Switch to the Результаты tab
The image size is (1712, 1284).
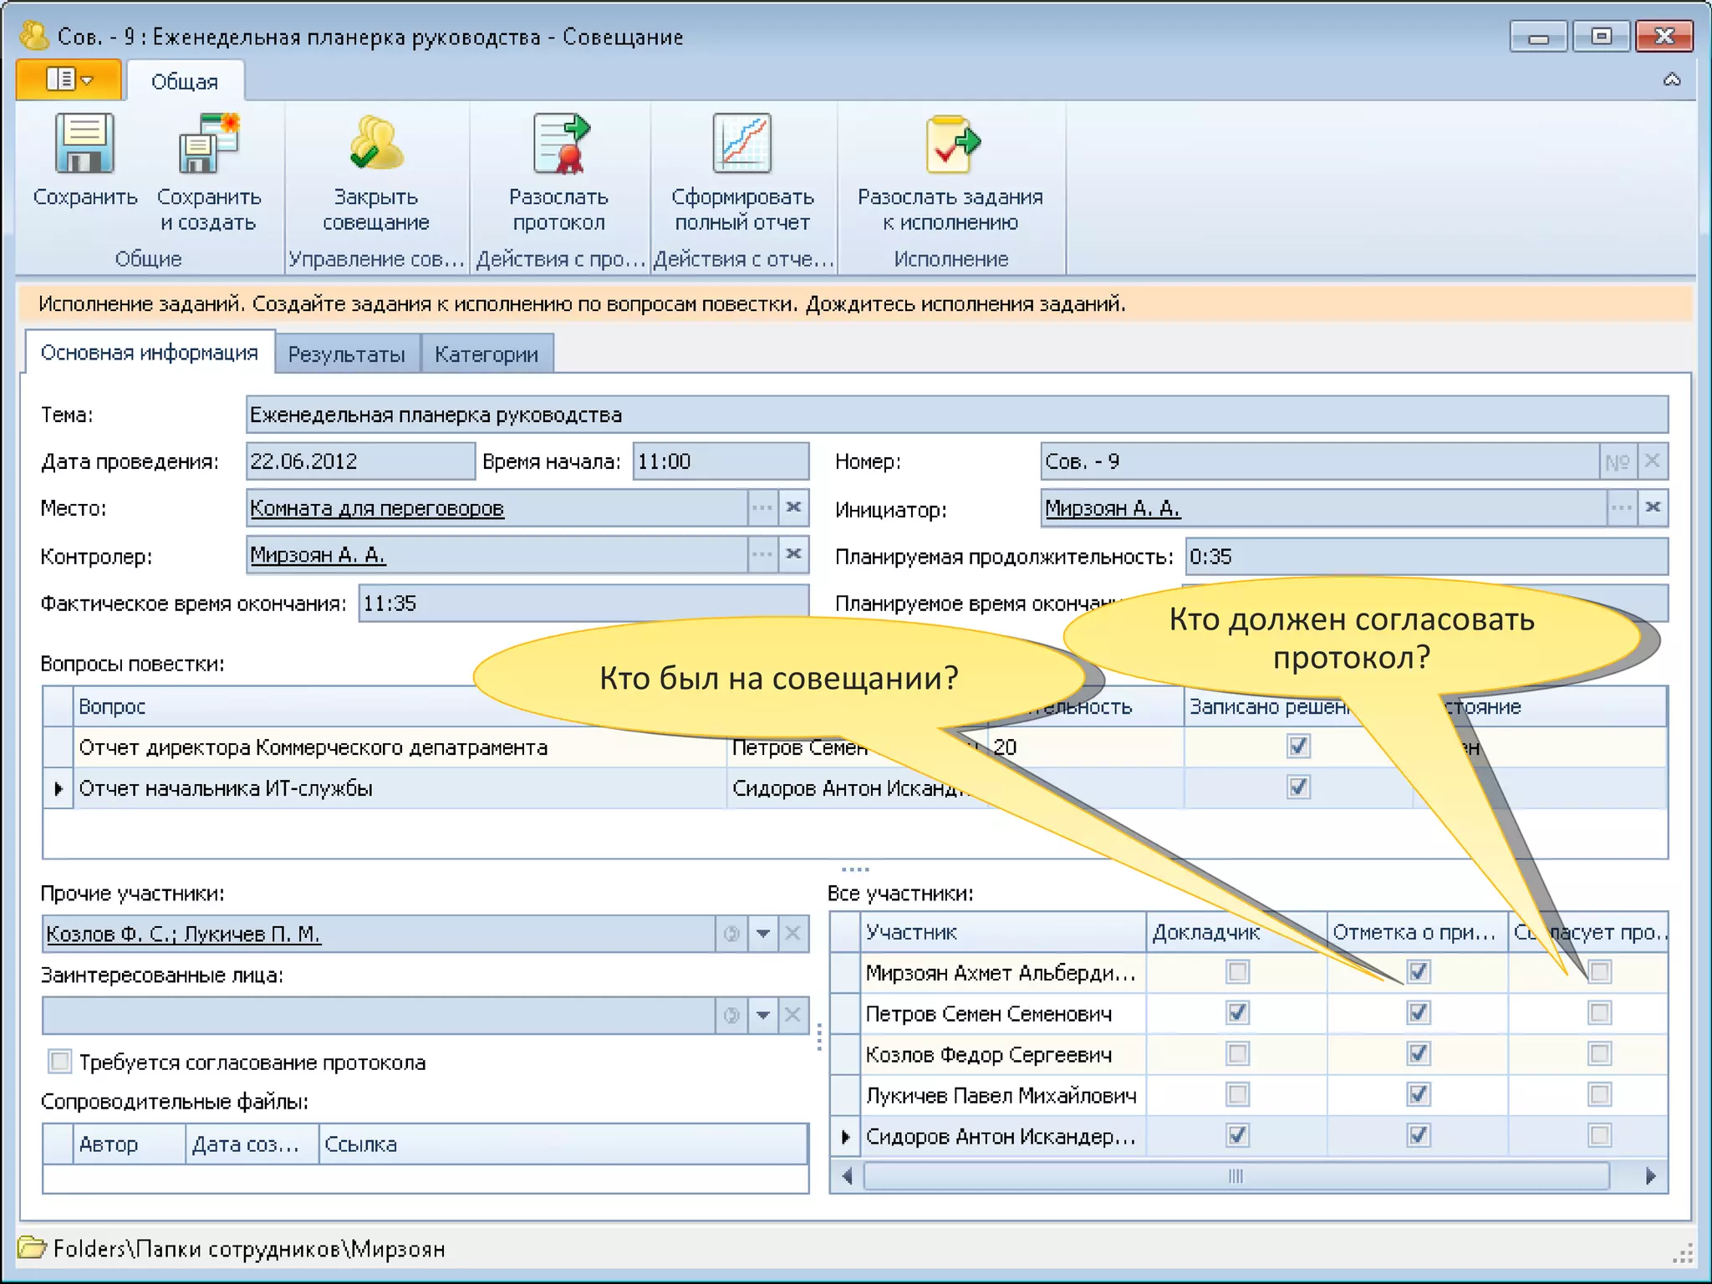click(346, 354)
